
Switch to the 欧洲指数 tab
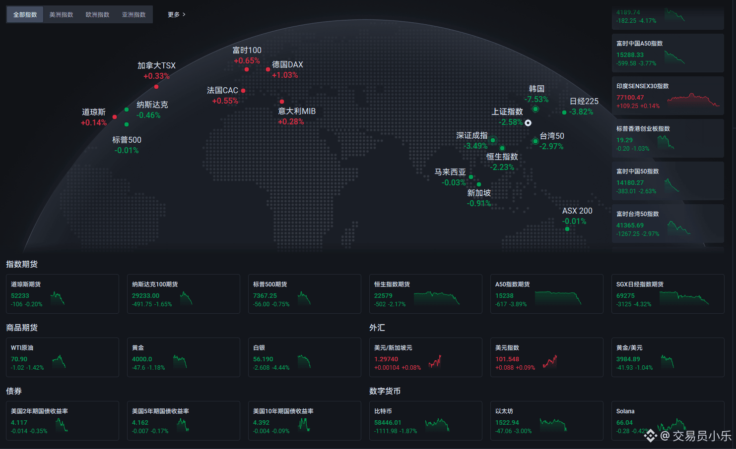(x=98, y=14)
